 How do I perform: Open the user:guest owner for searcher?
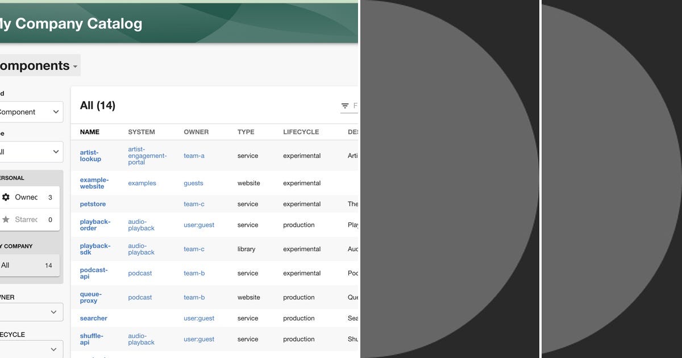pyautogui.click(x=199, y=318)
